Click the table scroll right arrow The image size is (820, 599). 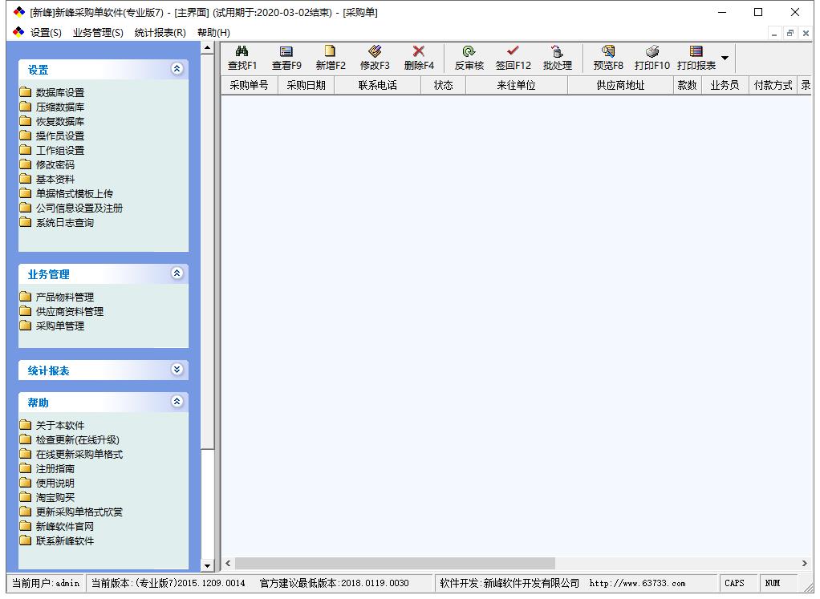pyautogui.click(x=804, y=564)
